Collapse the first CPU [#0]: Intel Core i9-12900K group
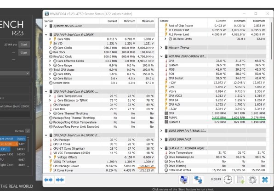274x191 pixels. point(46,34)
